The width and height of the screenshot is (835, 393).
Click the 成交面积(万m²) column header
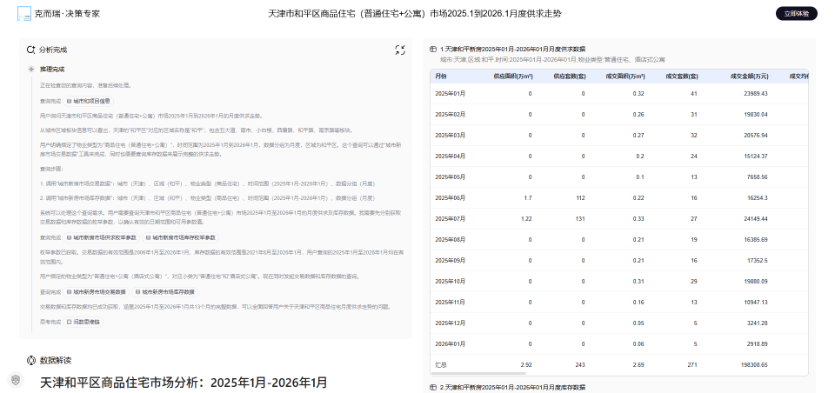(x=625, y=77)
